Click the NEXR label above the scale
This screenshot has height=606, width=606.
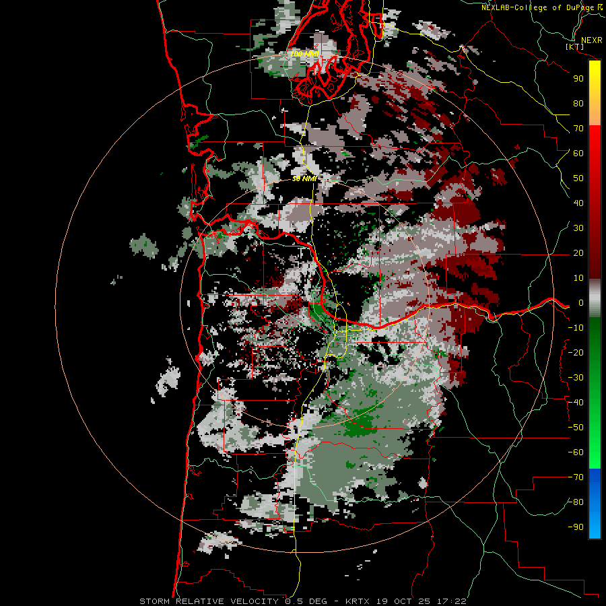click(592, 40)
